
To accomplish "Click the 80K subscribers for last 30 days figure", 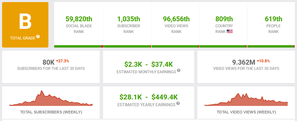I will coord(49,62).
